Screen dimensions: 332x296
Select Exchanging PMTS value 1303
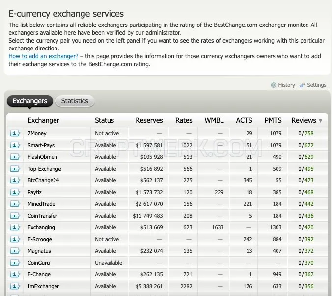point(276,227)
